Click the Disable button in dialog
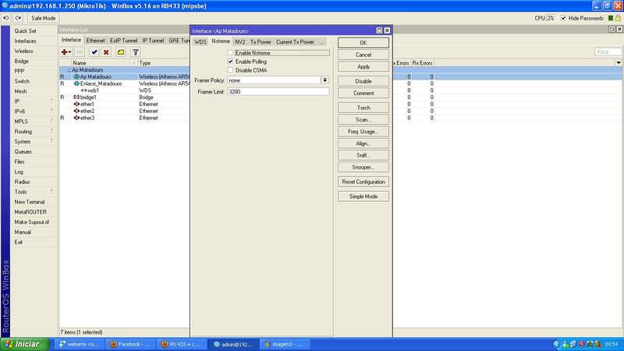Viewport: 624px width, 351px height. tap(363, 81)
